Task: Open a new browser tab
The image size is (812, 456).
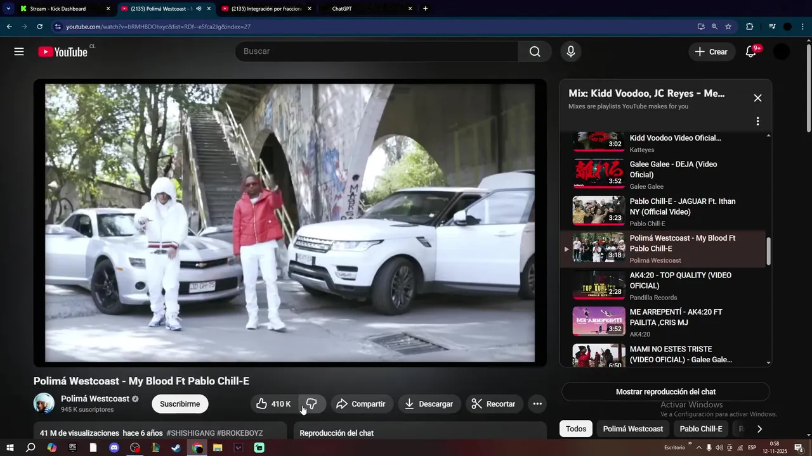Action: [425, 9]
